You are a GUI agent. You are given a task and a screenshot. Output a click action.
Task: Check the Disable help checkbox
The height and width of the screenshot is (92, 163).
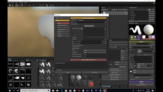pos(56,70)
